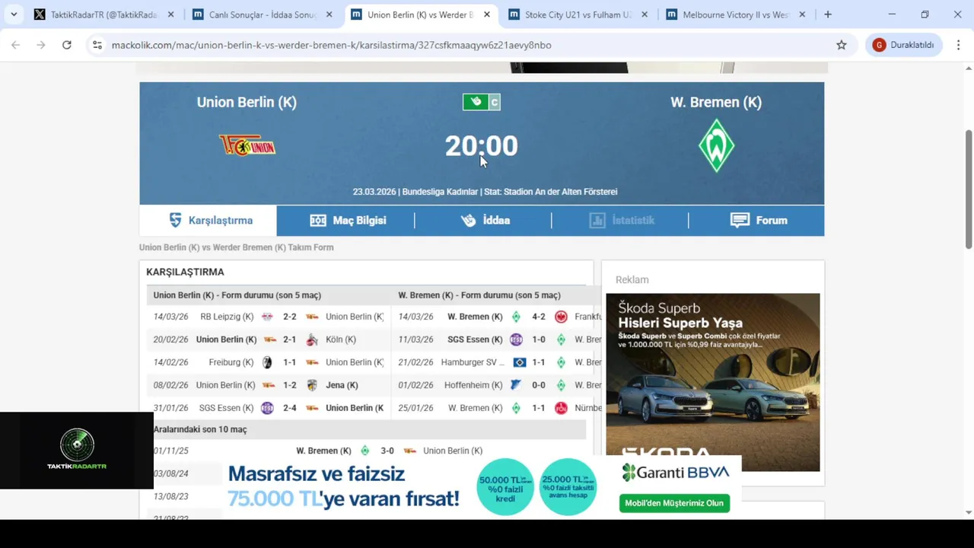Go forward to the next page
The image size is (974, 548).
pos(41,45)
